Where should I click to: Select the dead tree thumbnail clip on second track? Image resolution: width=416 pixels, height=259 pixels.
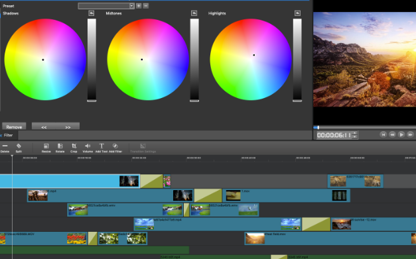point(110,195)
